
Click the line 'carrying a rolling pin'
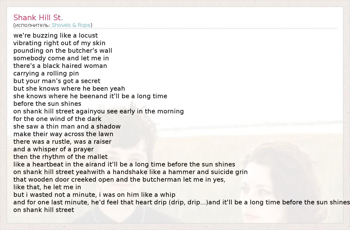click(x=46, y=73)
